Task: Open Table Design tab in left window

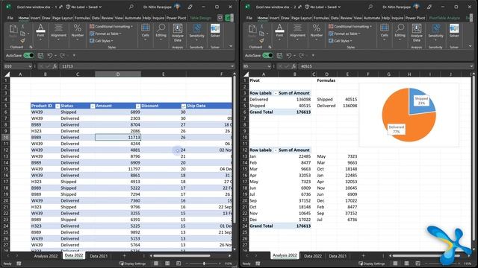Action: 201,18
